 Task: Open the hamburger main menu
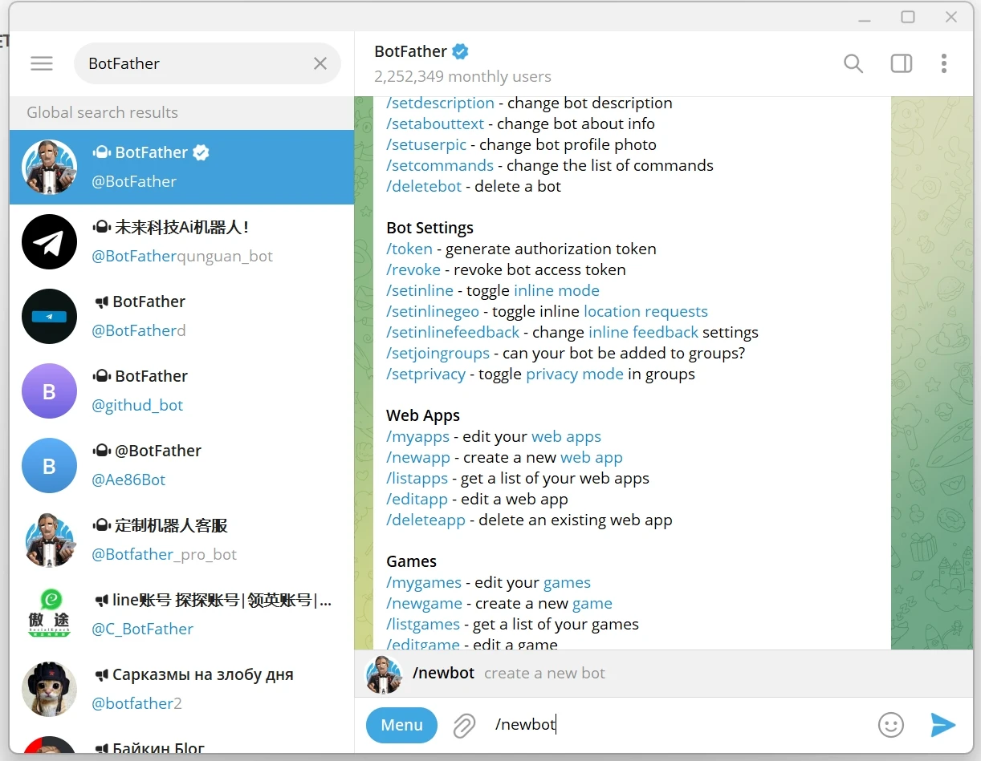pyautogui.click(x=42, y=63)
